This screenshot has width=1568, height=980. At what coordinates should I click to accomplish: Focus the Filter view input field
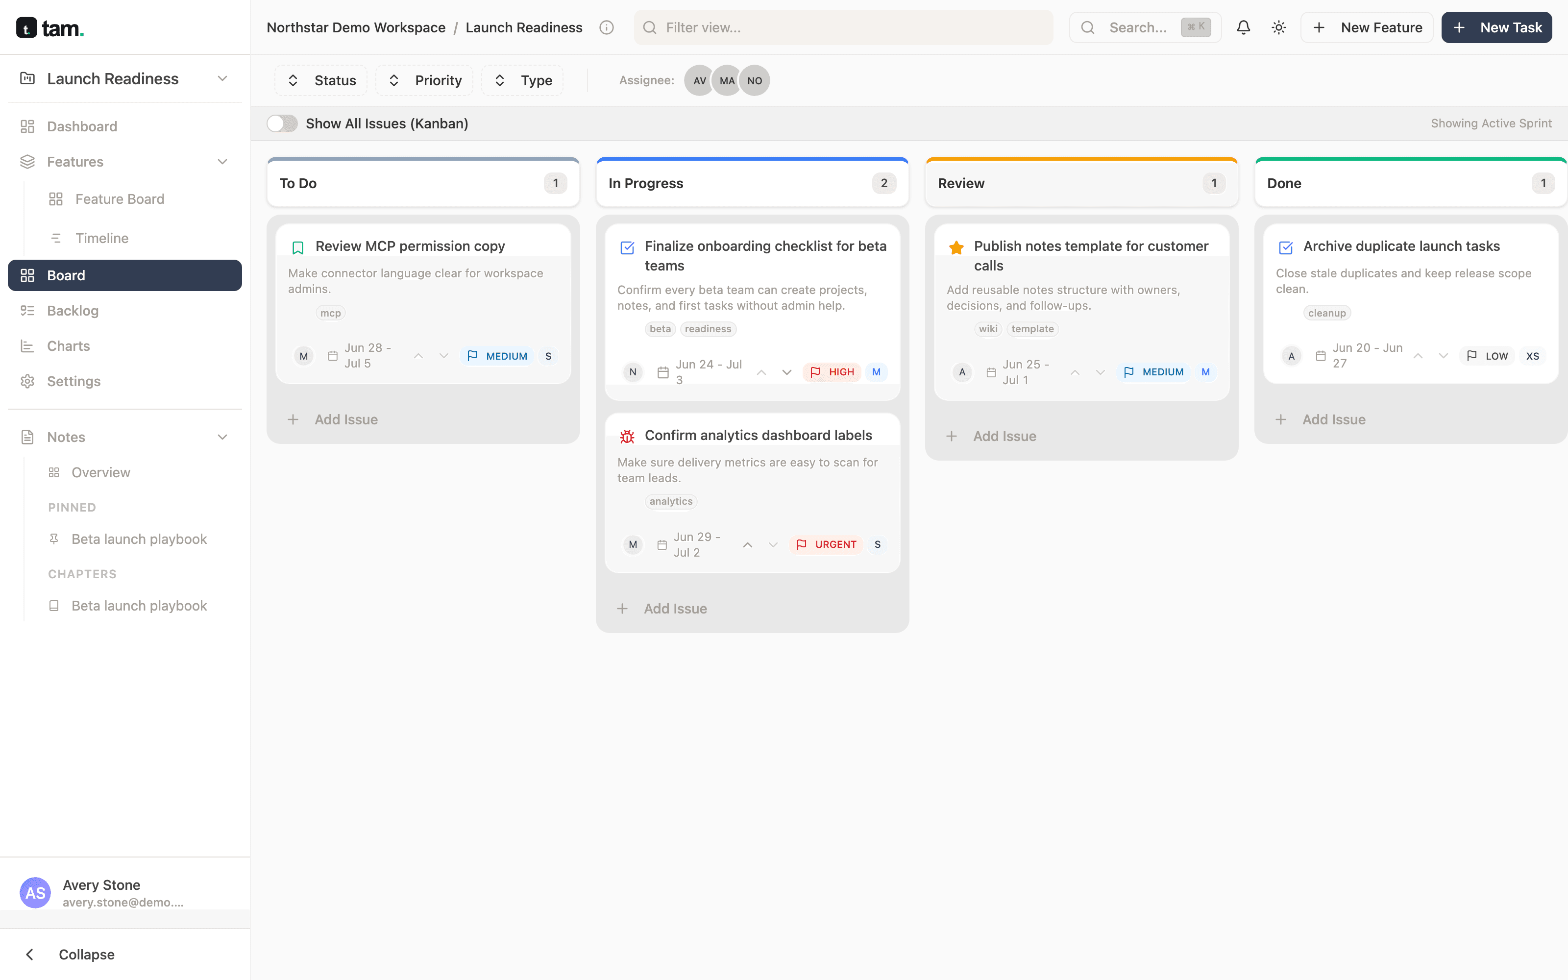click(x=843, y=27)
